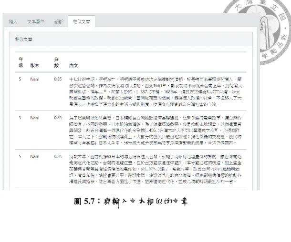Click Nani in the 日本積極在台灣 row
Viewport: 291px width, 242px height.
click(34, 118)
